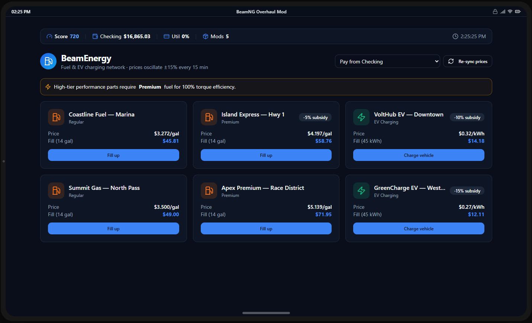Click the $3.500/gal price
This screenshot has height=323, width=532.
(x=167, y=207)
